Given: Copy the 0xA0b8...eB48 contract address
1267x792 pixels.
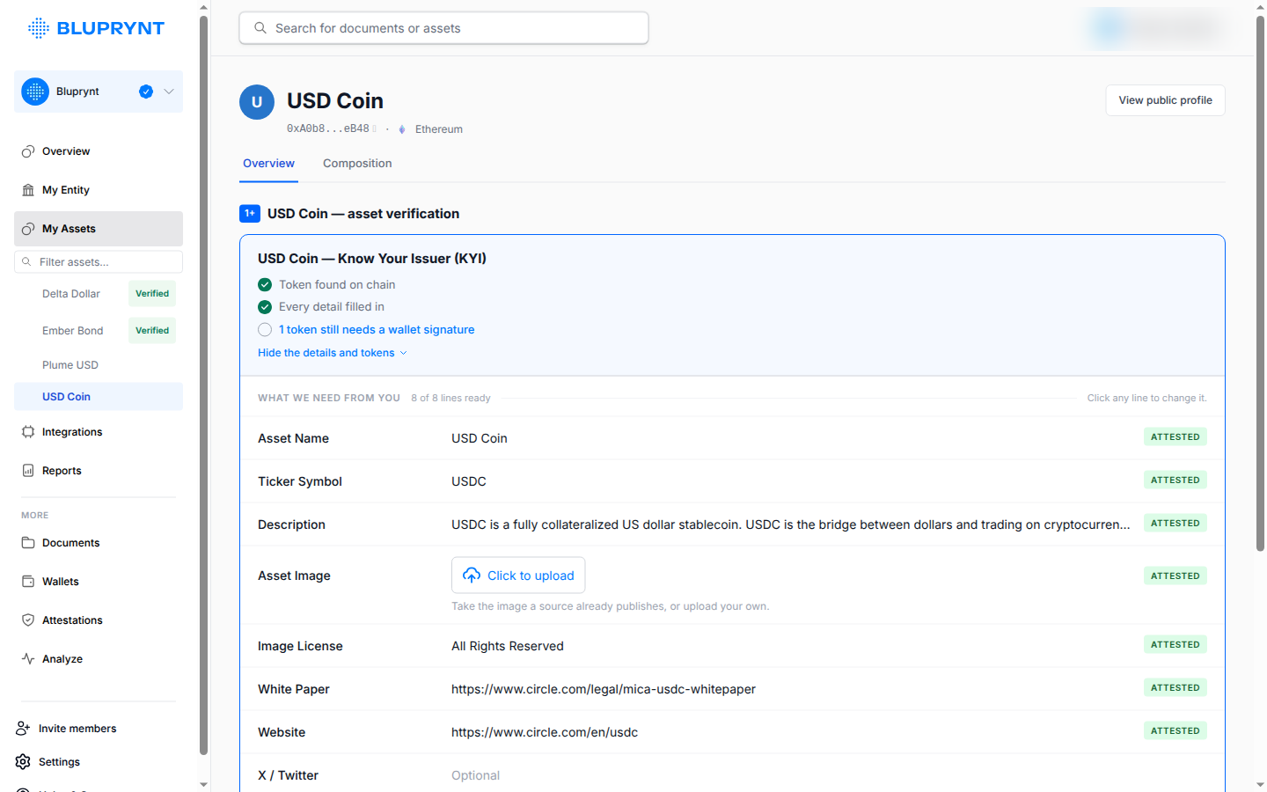Looking at the screenshot, I should point(375,128).
